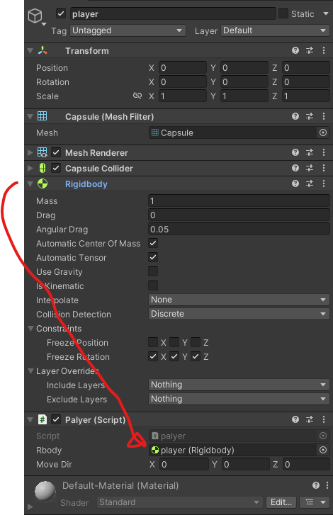Enable Is Kinematic checkbox

coord(153,285)
